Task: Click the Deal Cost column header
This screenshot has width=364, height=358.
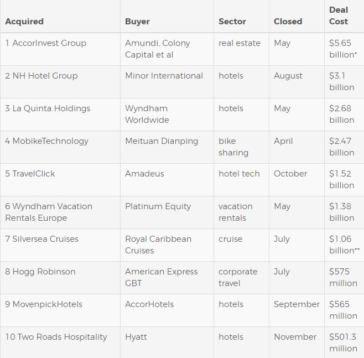Action: pyautogui.click(x=339, y=15)
